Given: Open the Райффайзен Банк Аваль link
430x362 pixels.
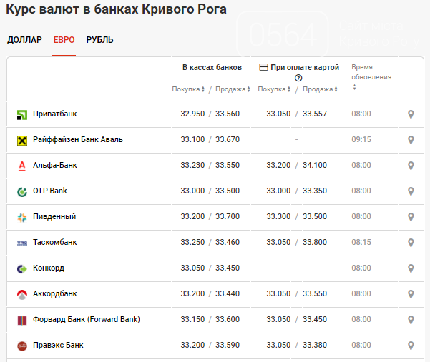Looking at the screenshot, I should tap(78, 139).
